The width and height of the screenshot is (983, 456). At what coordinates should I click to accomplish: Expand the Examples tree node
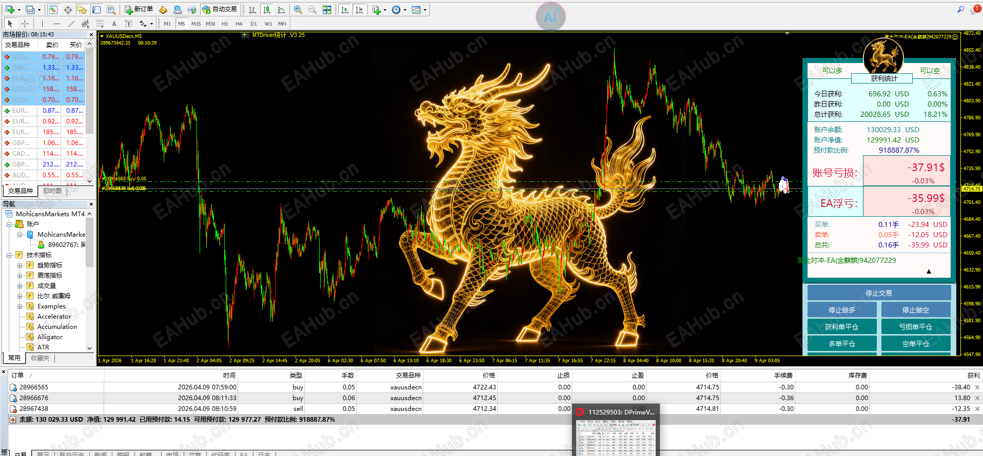point(20,306)
